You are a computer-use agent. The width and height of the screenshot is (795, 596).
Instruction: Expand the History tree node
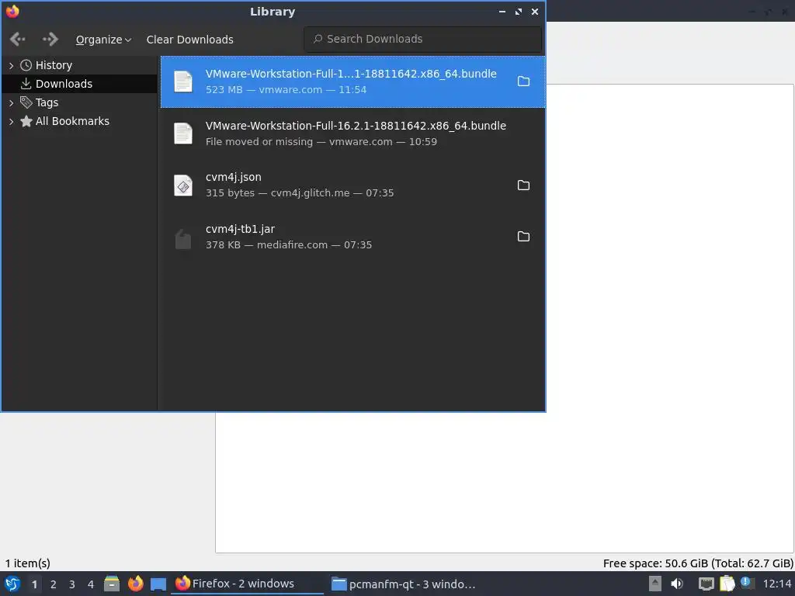click(x=11, y=65)
